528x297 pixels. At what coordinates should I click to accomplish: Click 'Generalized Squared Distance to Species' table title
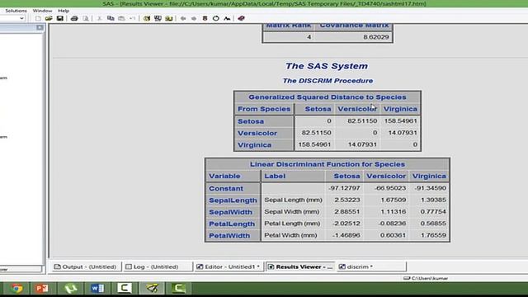coord(328,97)
